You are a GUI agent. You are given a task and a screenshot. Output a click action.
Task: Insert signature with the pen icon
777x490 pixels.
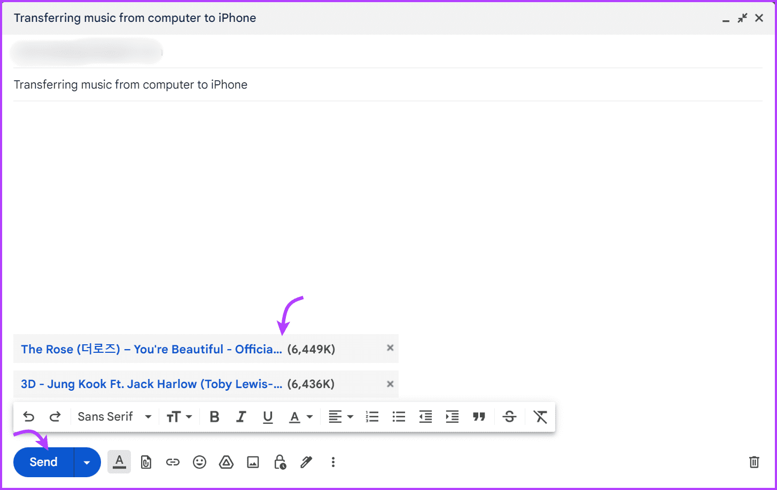pyautogui.click(x=306, y=462)
